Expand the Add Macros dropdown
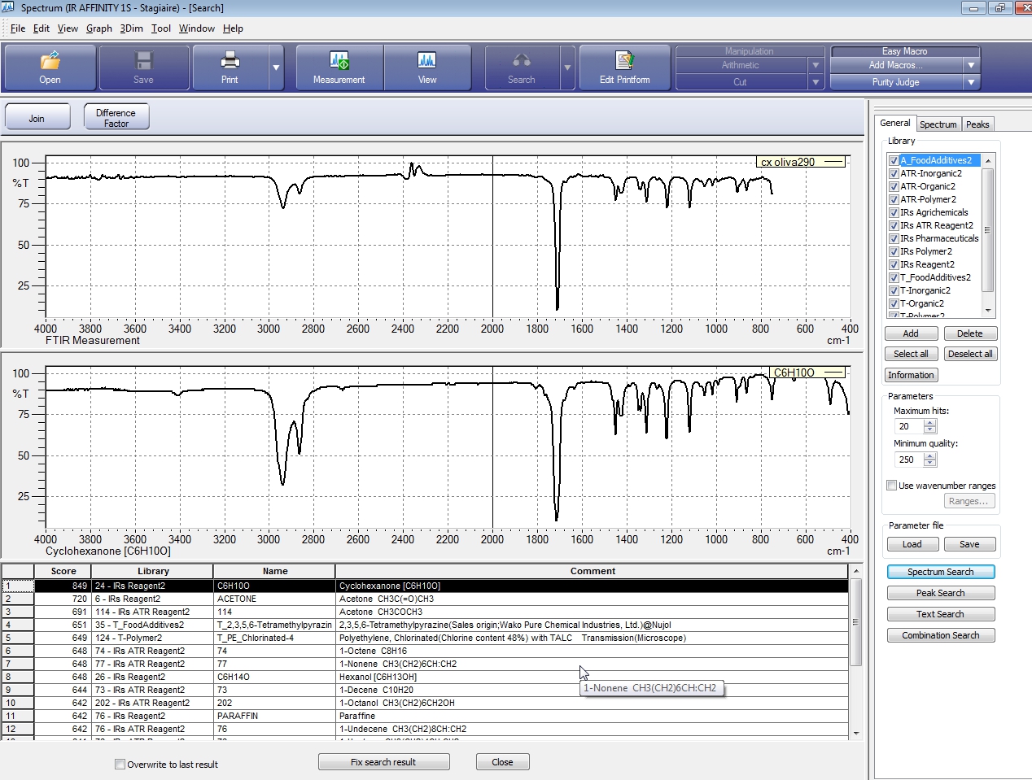 [x=971, y=65]
